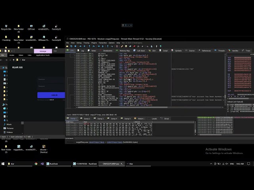
Task: Open the Home tab in File Explorer
Action: click(12, 55)
